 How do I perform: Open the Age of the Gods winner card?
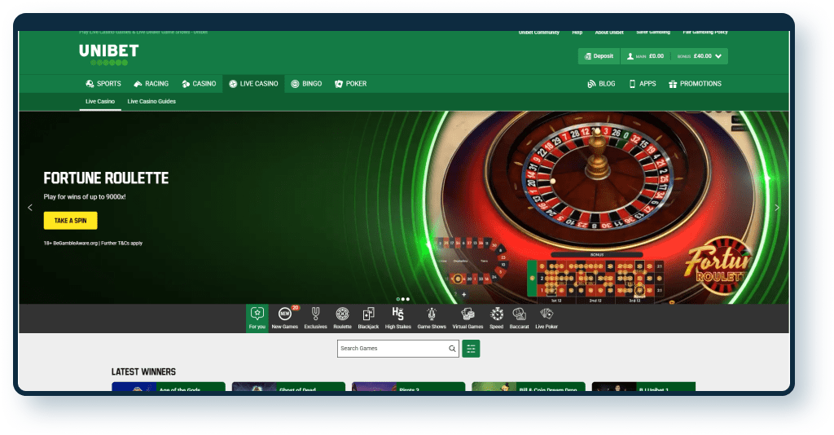coord(169,387)
